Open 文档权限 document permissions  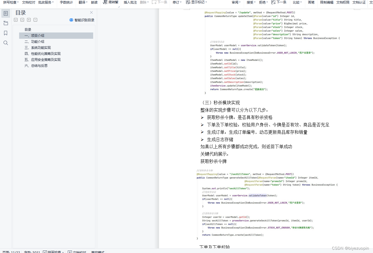coord(343,2)
